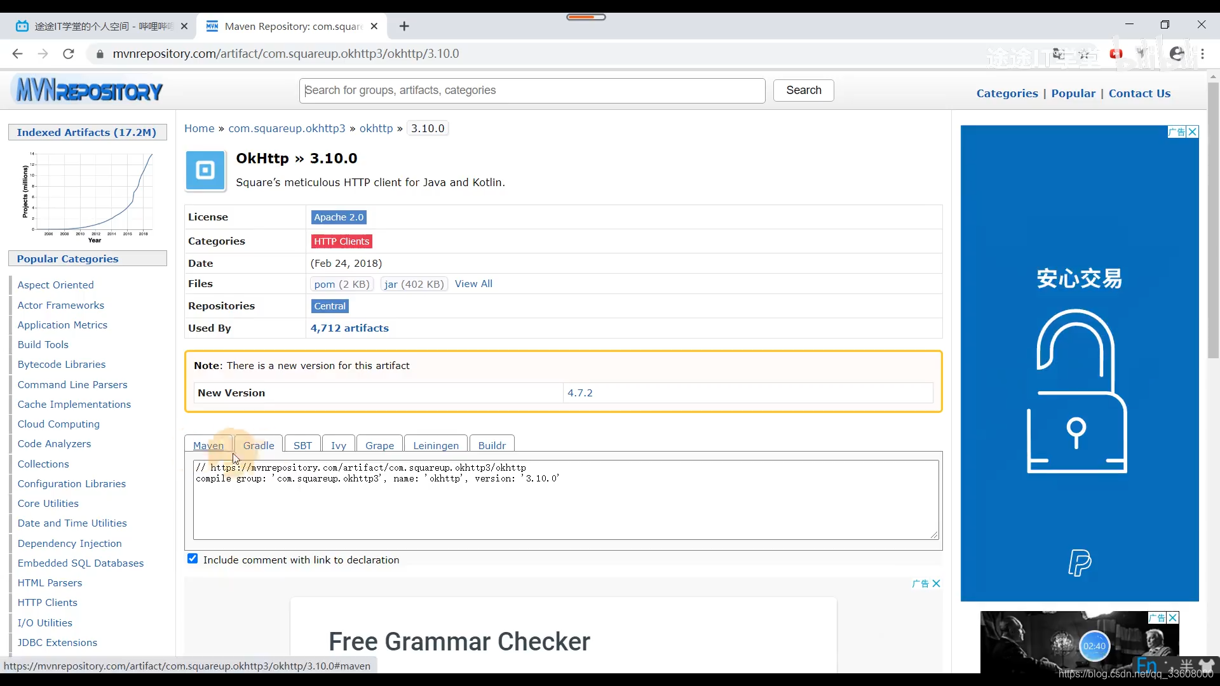Bookmark this page with the star icon
1220x686 pixels.
click(x=1085, y=54)
